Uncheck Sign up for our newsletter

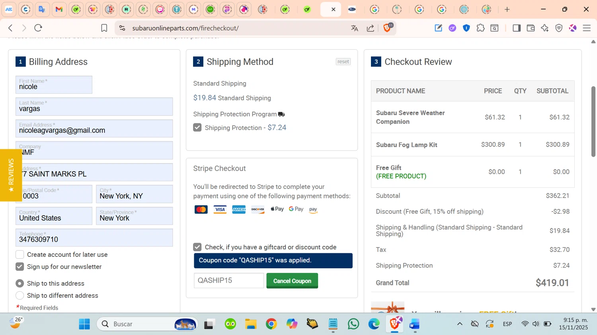tap(20, 267)
